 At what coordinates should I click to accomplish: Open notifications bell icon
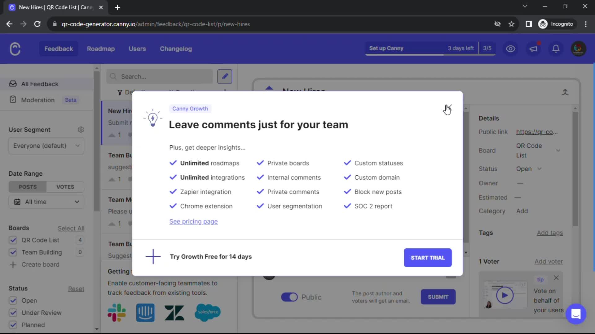point(556,49)
